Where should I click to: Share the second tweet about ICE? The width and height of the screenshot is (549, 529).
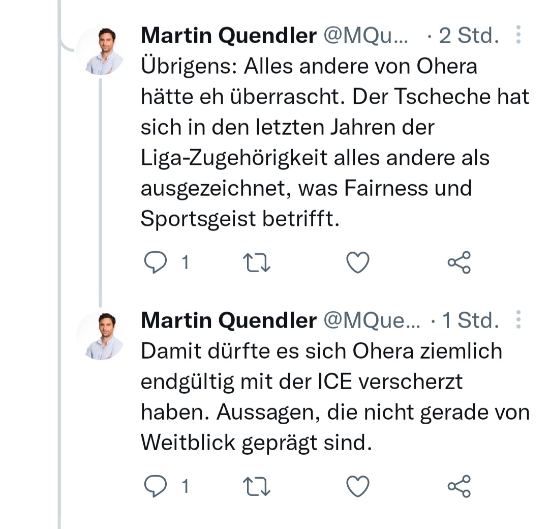click(459, 487)
